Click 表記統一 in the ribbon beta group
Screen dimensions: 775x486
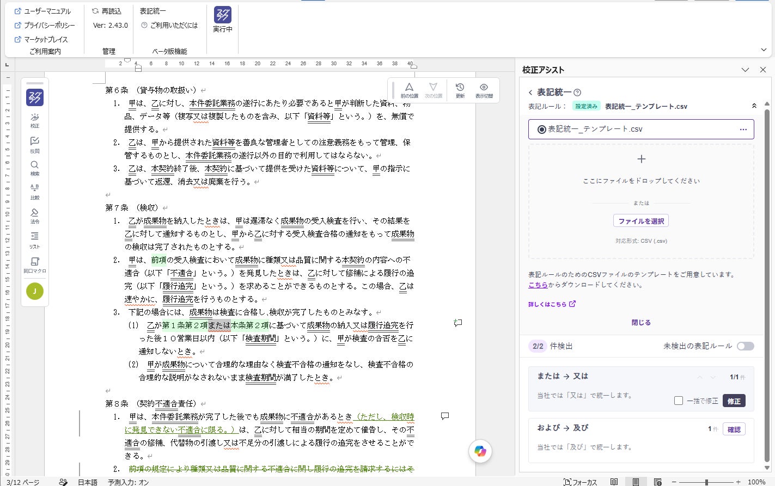[153, 11]
